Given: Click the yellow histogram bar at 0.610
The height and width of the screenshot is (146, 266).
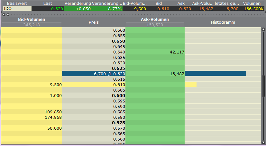Looking at the screenshot, I should tap(191, 85).
